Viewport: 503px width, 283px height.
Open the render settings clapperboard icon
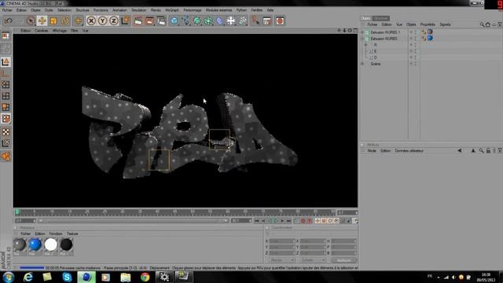point(161,21)
